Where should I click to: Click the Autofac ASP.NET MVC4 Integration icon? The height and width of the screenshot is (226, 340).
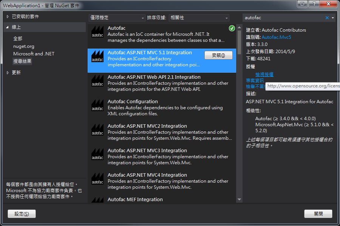(97, 179)
